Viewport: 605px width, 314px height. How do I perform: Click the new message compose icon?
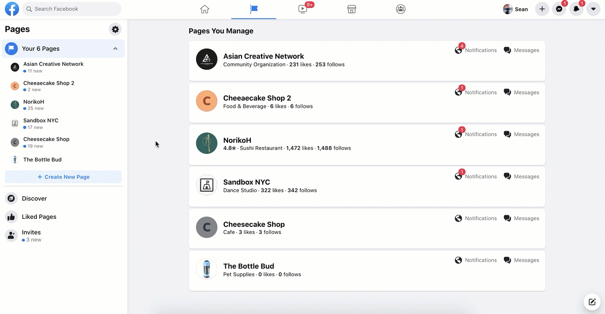[592, 302]
